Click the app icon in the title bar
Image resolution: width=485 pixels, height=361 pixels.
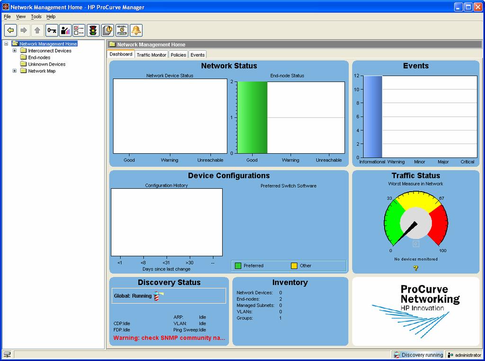pos(6,7)
